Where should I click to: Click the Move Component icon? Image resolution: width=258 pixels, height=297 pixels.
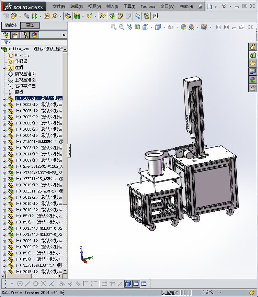(55, 16)
